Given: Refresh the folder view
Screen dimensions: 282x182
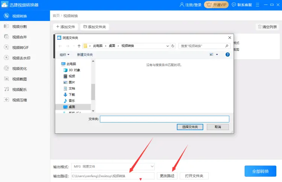Looking at the screenshot, I should coord(173,46).
